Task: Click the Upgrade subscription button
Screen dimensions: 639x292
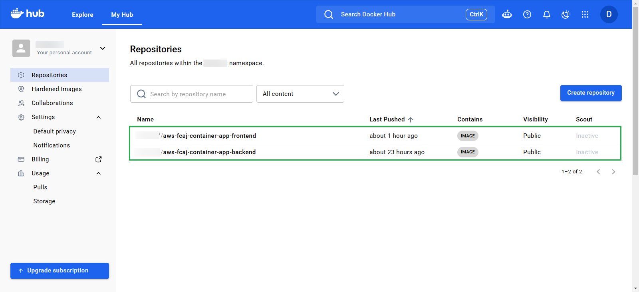Action: point(60,271)
